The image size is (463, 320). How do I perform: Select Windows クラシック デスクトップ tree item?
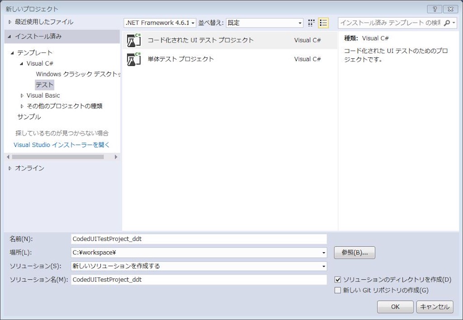[x=78, y=74]
